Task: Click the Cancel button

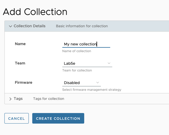Action: pyautogui.click(x=17, y=118)
